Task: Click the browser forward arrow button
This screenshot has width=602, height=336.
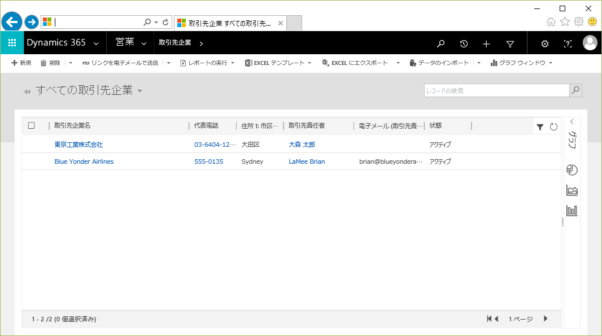Action: 32,22
